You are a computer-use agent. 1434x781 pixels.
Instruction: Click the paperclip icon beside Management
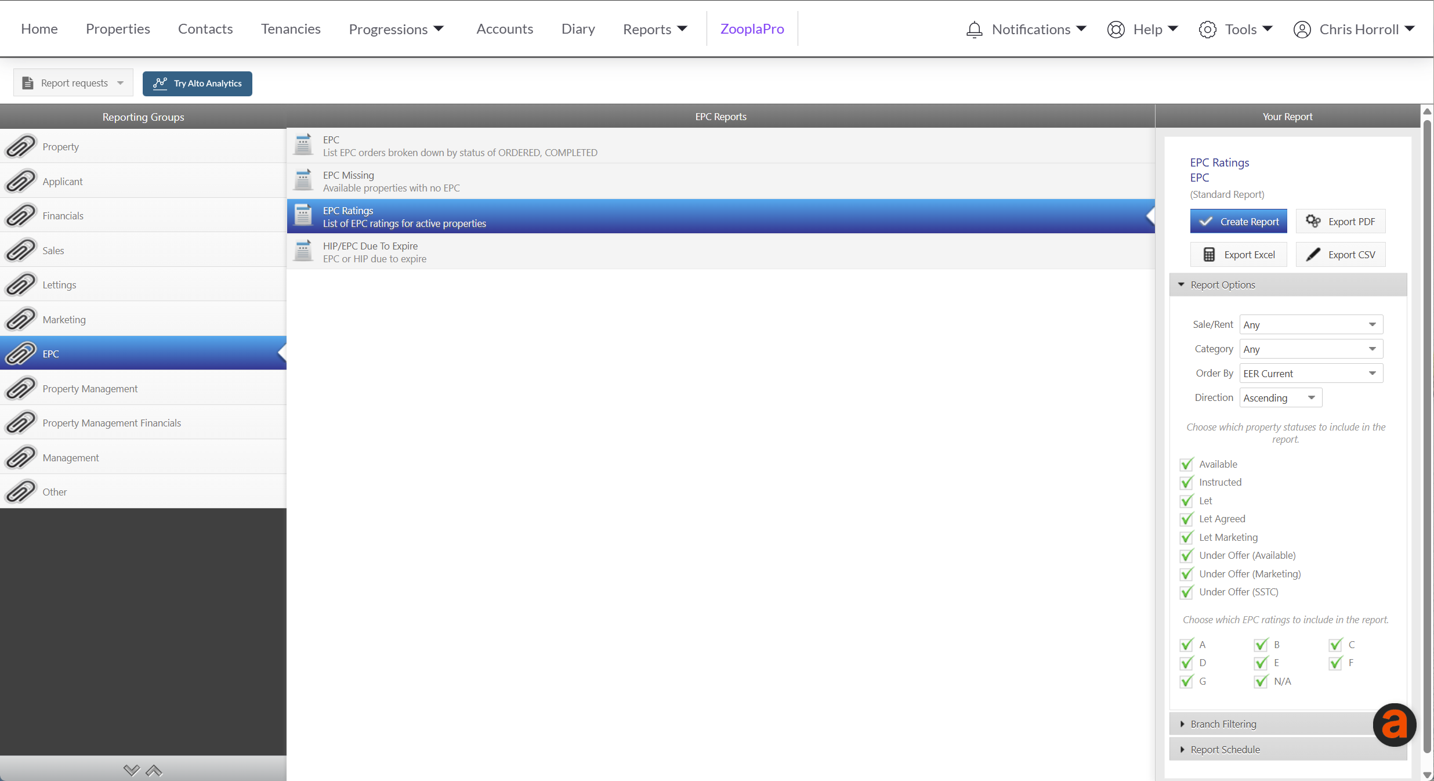pyautogui.click(x=21, y=457)
